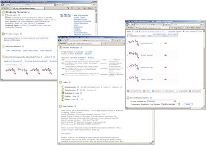206x145 pixels.
Task: Click the AID 1944 icon
Action: point(6,15)
